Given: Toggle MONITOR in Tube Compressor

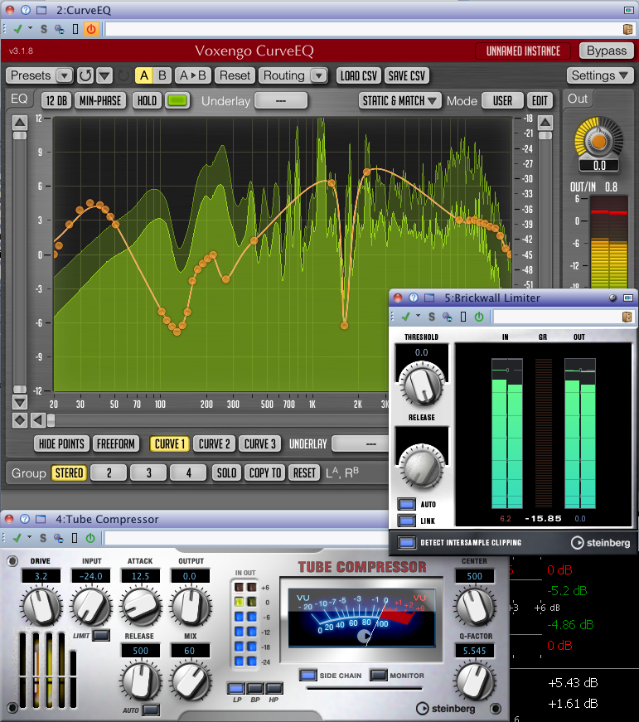Looking at the screenshot, I should 379,676.
